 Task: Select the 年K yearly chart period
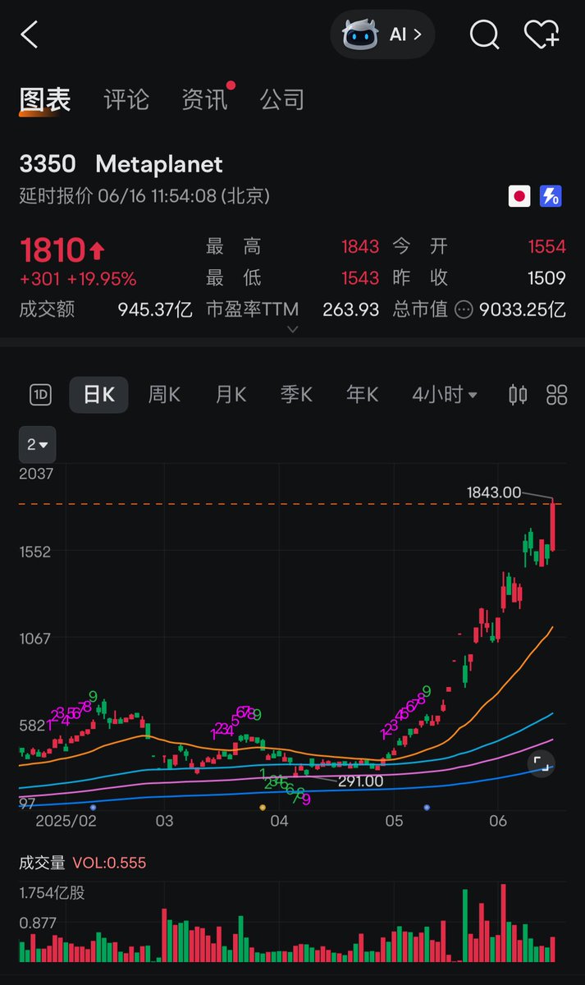coord(362,395)
